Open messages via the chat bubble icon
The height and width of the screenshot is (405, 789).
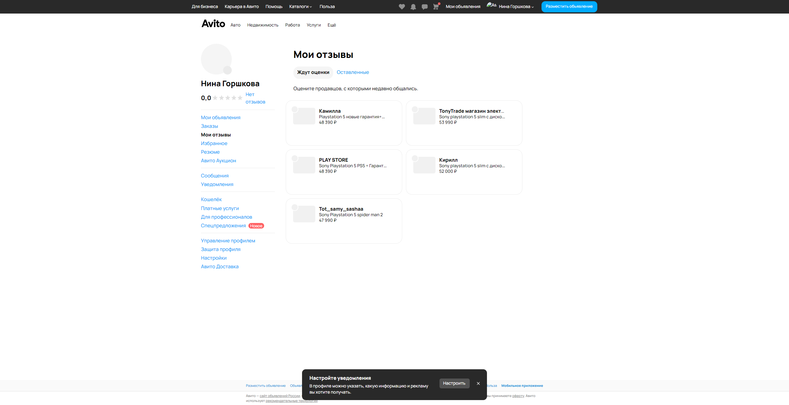pos(424,7)
